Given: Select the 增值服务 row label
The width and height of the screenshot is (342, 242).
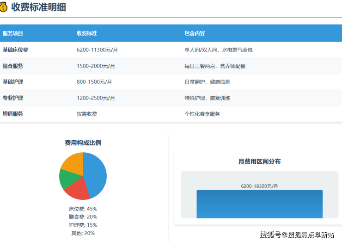Looking at the screenshot, I should [13, 114].
